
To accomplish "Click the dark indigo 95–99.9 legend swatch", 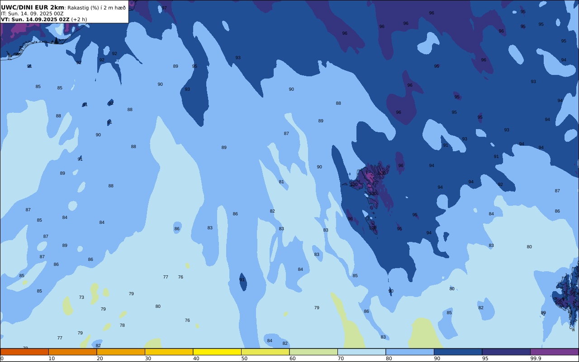I will pyautogui.click(x=506, y=352).
